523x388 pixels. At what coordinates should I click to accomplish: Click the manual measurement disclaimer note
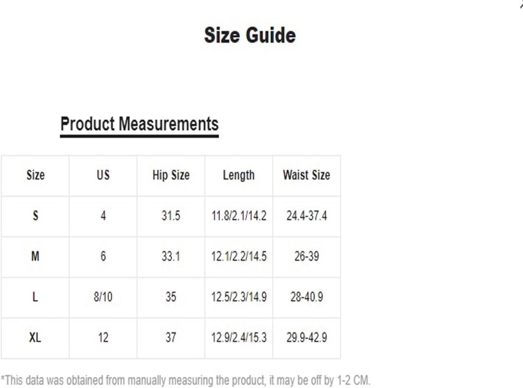185,380
